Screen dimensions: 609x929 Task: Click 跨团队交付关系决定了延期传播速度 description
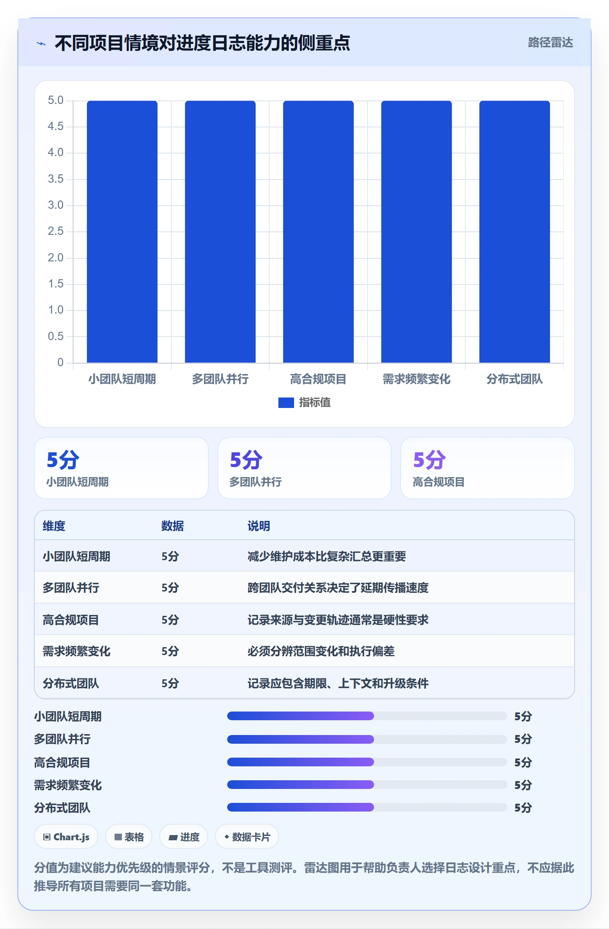tap(338, 588)
